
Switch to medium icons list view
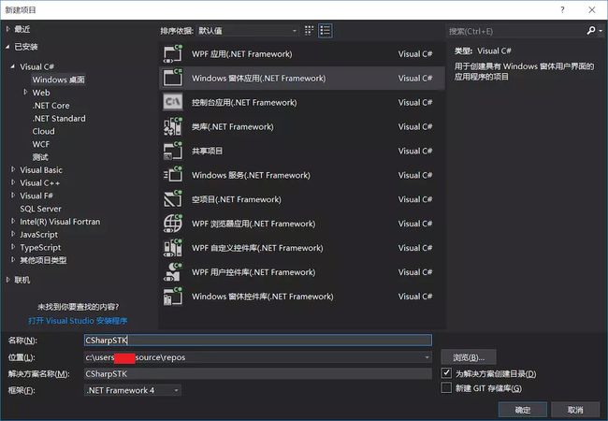(x=325, y=31)
